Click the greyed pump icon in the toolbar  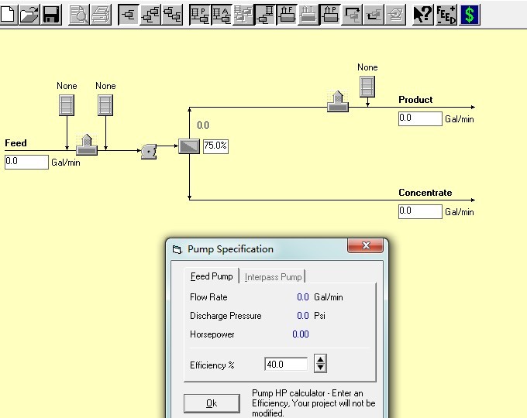395,15
